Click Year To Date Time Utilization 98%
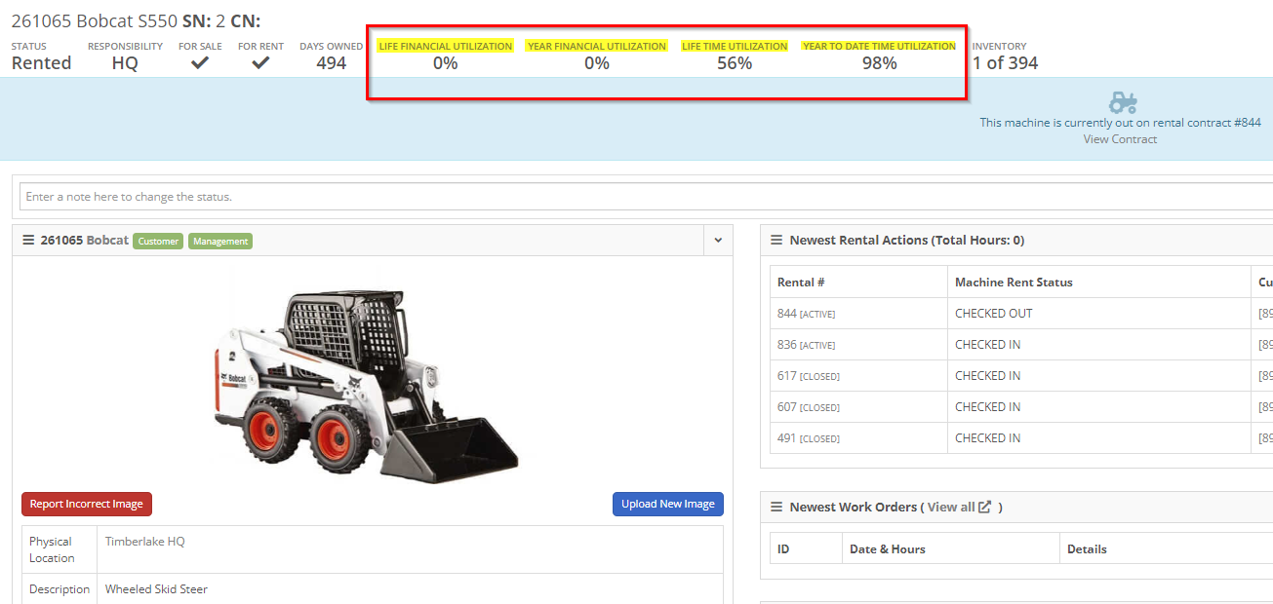Viewport: 1273px width, 604px height. (x=879, y=63)
